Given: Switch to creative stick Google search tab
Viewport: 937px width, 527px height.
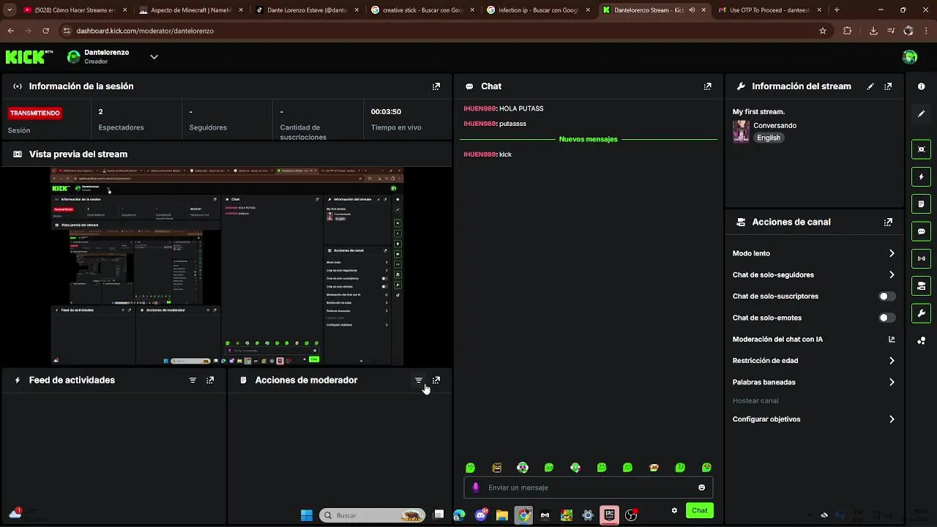Looking at the screenshot, I should click(422, 10).
